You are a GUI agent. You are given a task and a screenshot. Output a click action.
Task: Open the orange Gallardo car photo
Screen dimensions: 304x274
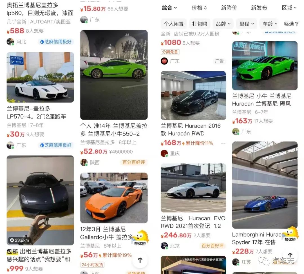click(x=114, y=198)
